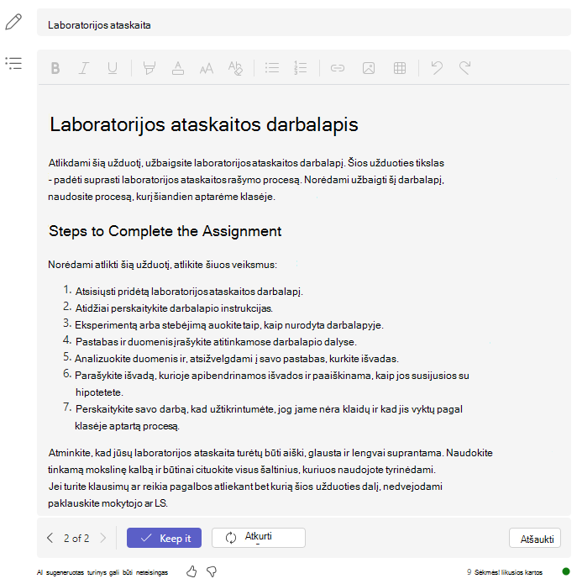Click step 5 starting 'Analizuokite duomenis'
The height and width of the screenshot is (584, 577).
(x=236, y=359)
